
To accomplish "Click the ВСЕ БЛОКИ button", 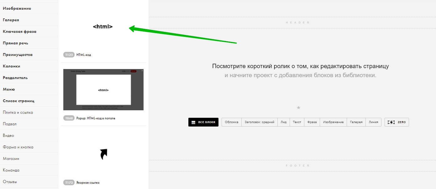I will click(x=203, y=122).
